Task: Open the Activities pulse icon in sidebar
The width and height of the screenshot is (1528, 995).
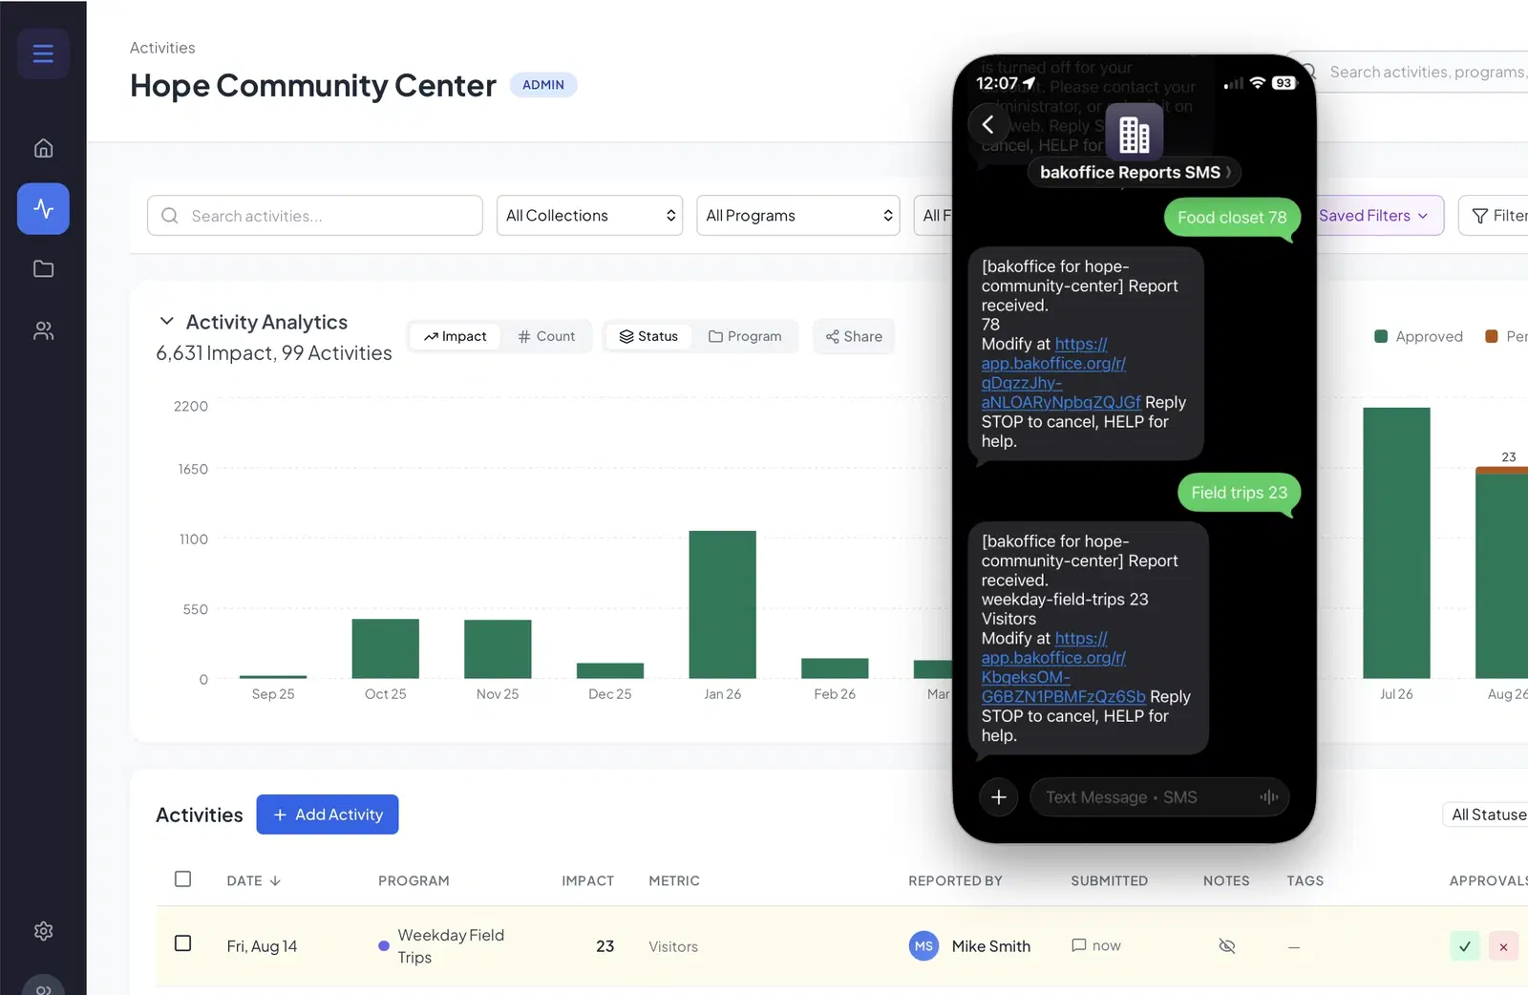Action: pos(43,208)
